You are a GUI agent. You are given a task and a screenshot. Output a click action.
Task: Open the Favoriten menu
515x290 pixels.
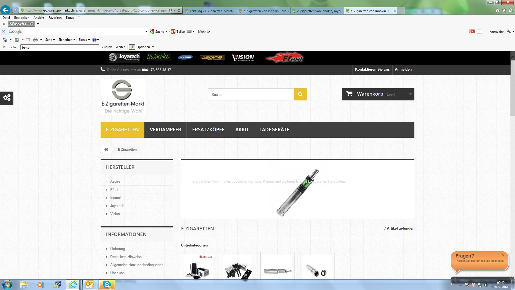click(55, 18)
